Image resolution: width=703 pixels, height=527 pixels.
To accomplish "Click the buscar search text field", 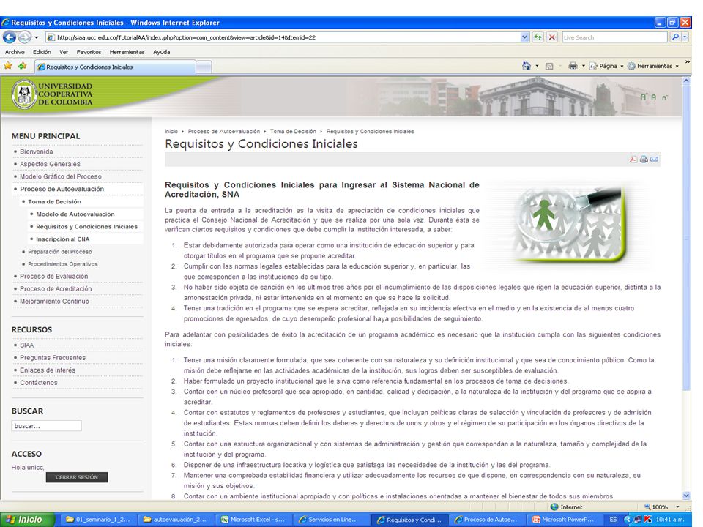I will [x=47, y=426].
